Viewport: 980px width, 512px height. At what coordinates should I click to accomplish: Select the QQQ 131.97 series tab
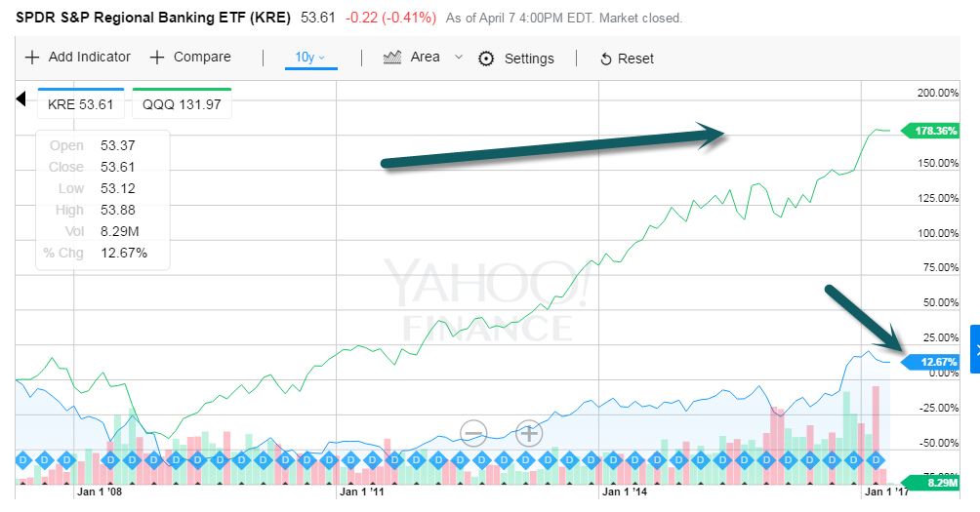tap(182, 103)
